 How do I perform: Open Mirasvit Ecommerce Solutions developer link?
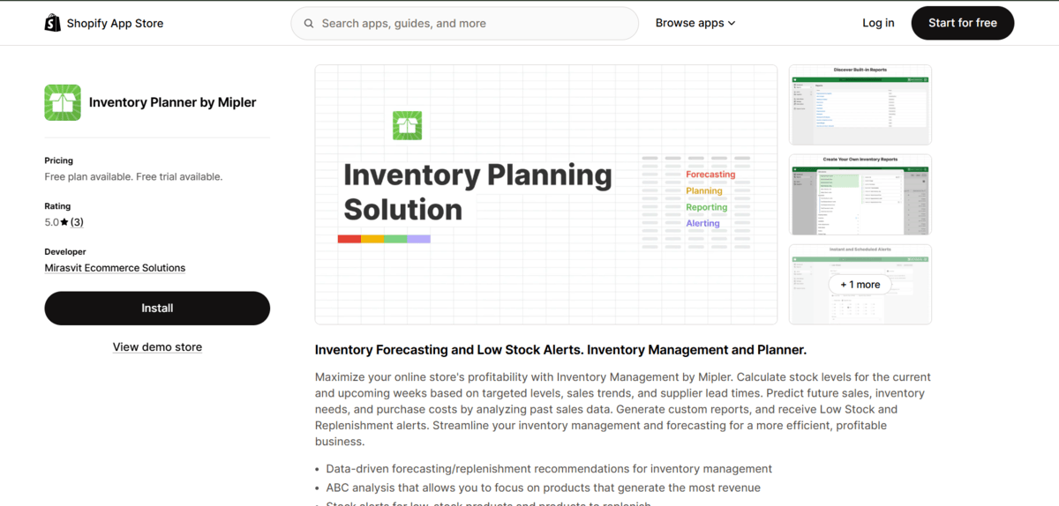115,268
